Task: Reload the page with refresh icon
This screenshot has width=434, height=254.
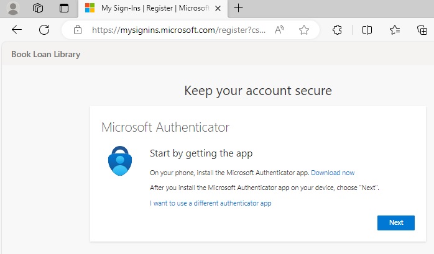Action: 44,30
